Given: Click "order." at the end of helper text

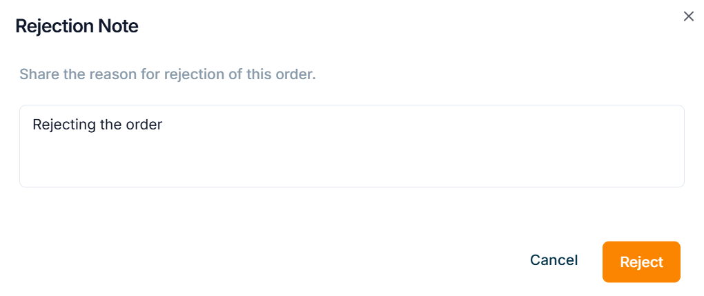Looking at the screenshot, I should tap(295, 74).
